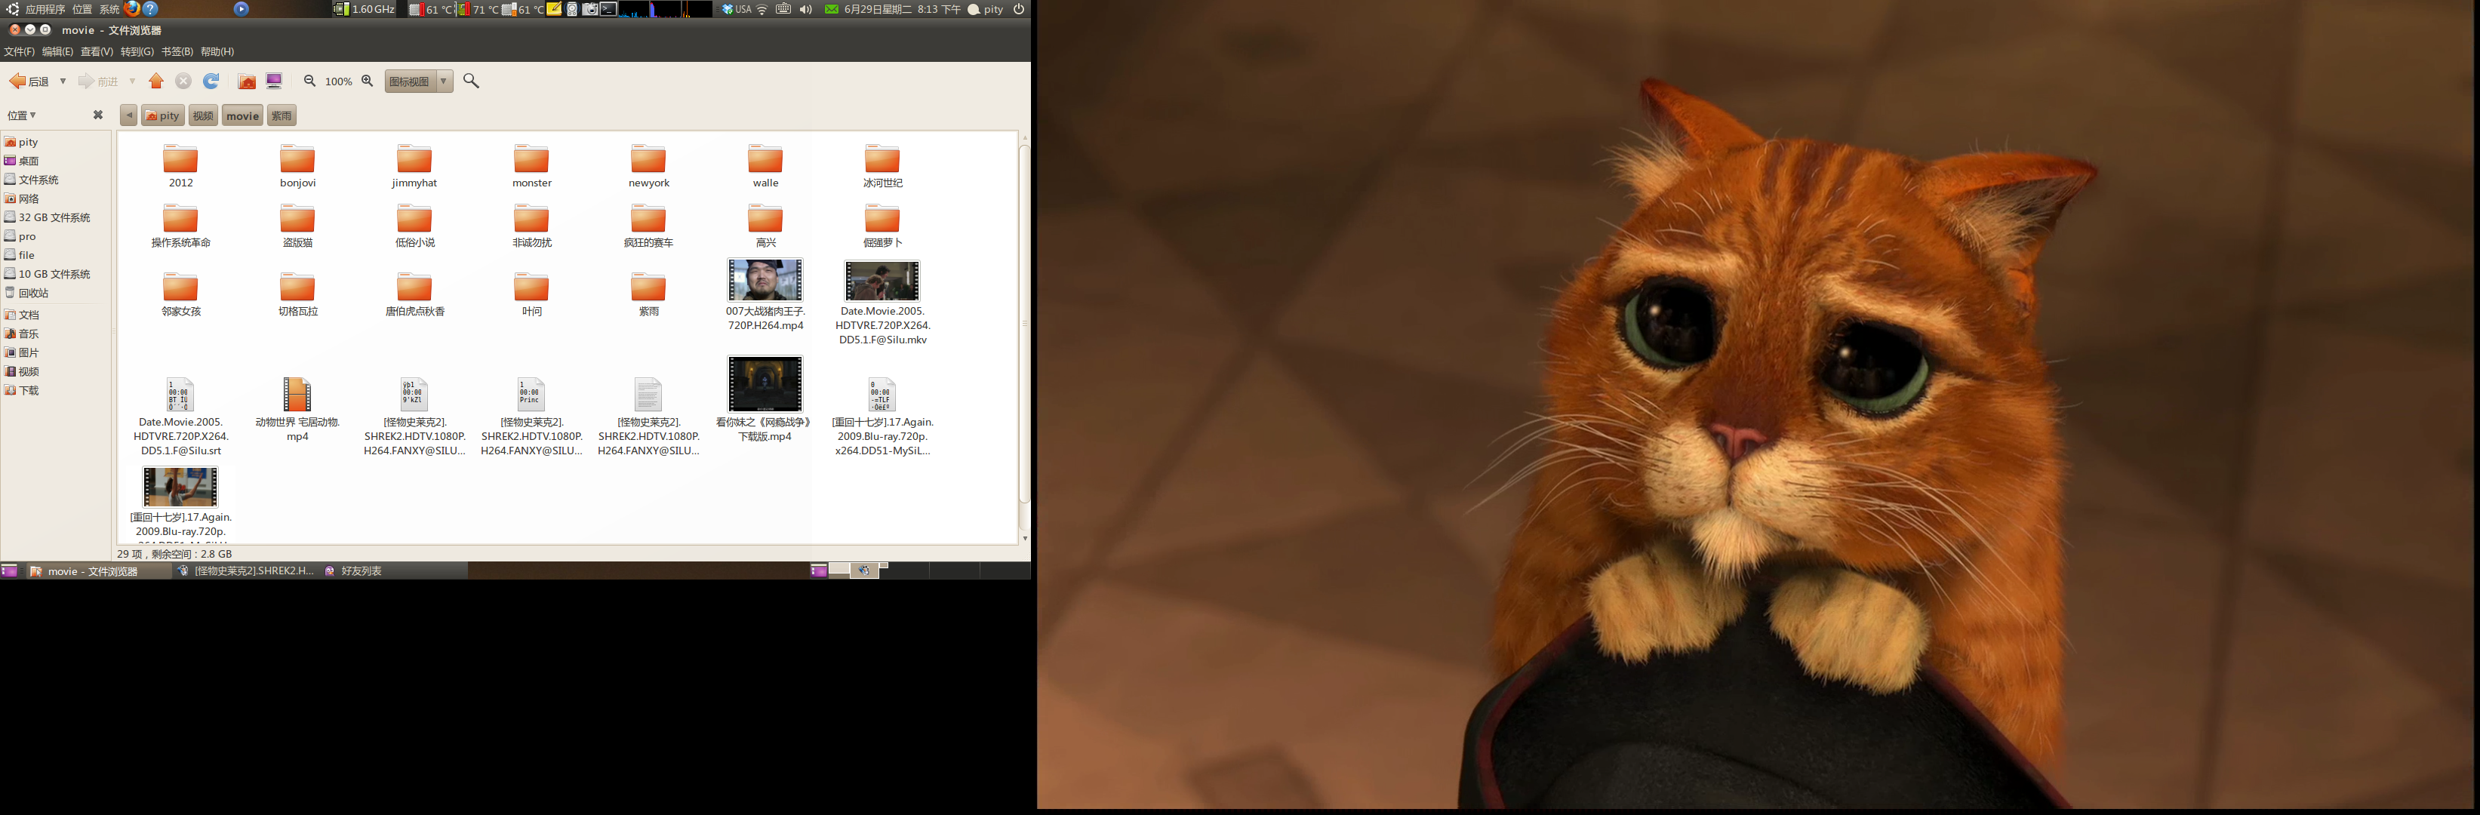The height and width of the screenshot is (815, 2480).
Task: Select the 2012 folder
Action: 180,165
